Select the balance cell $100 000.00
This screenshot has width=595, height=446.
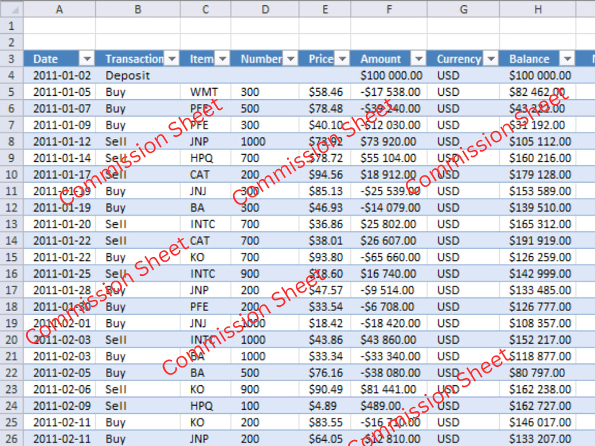(x=538, y=76)
